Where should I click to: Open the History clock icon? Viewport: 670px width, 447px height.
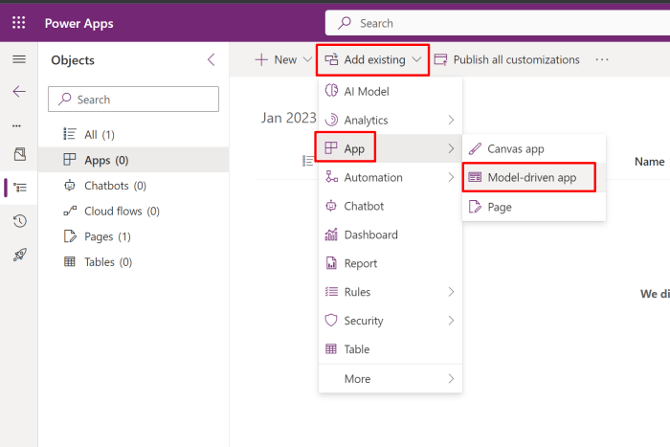[x=20, y=221]
